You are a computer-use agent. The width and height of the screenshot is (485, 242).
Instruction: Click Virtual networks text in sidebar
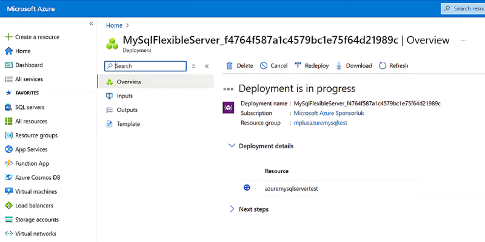(36, 234)
